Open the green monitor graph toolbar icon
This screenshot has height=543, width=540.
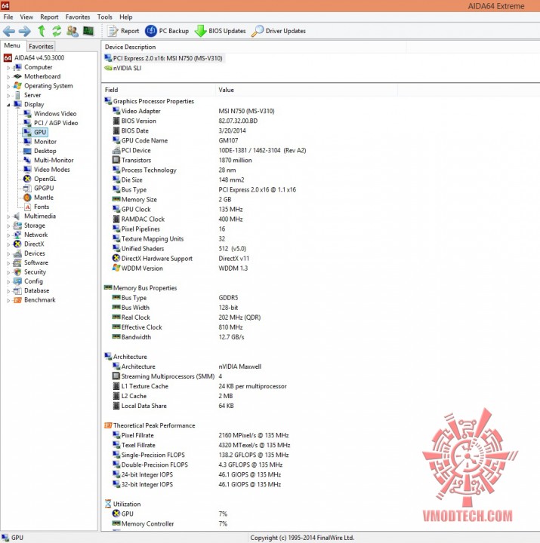point(88,31)
